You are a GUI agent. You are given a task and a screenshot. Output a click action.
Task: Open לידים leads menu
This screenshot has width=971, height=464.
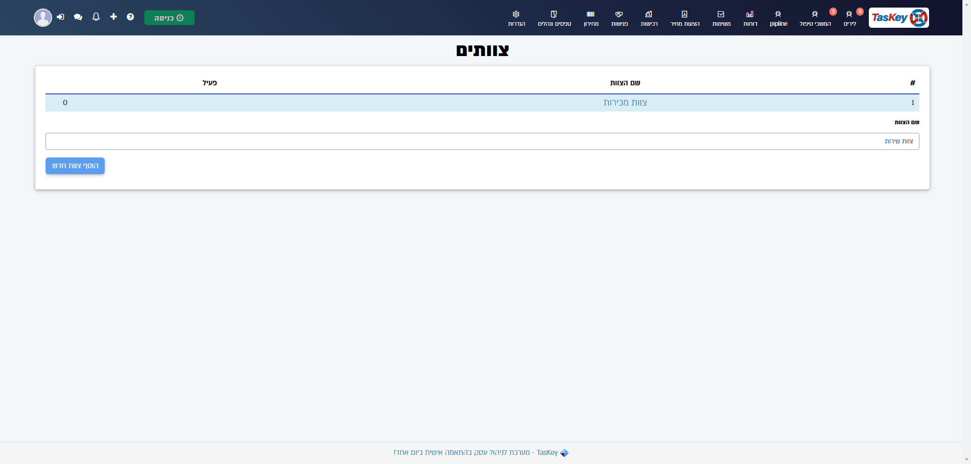[850, 19]
